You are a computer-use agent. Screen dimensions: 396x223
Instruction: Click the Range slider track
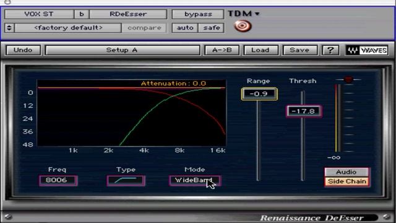[258, 141]
